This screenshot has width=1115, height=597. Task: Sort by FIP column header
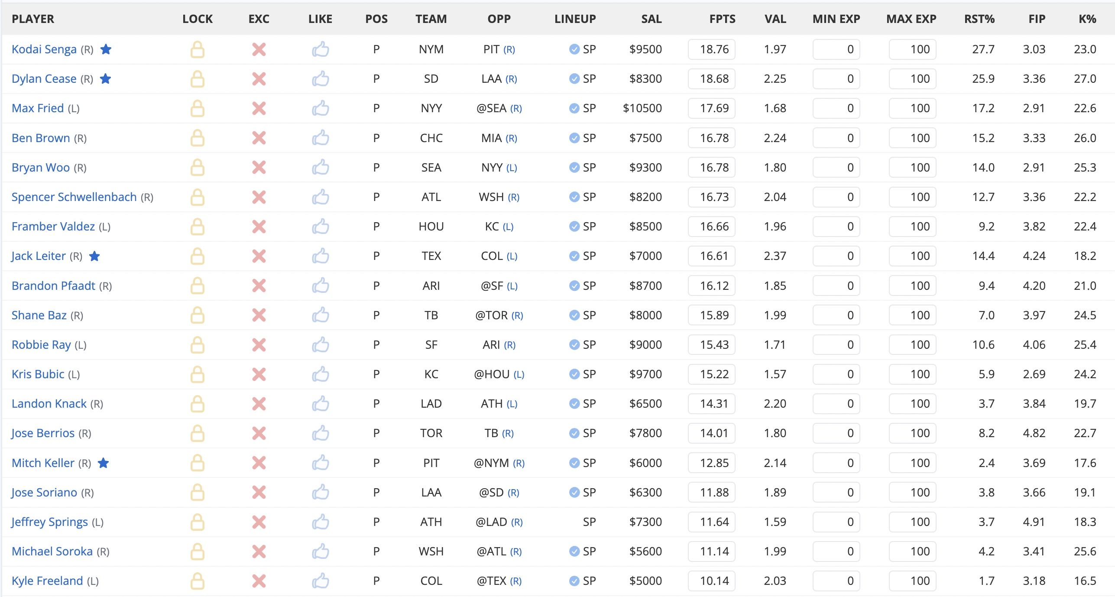(1037, 19)
